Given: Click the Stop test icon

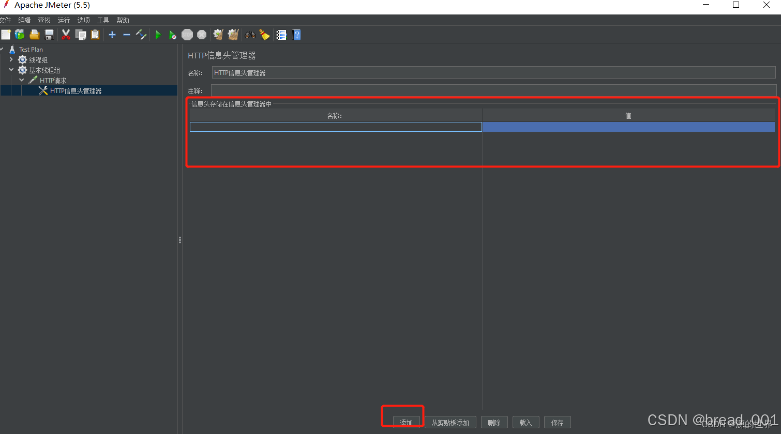Looking at the screenshot, I should click(x=187, y=35).
